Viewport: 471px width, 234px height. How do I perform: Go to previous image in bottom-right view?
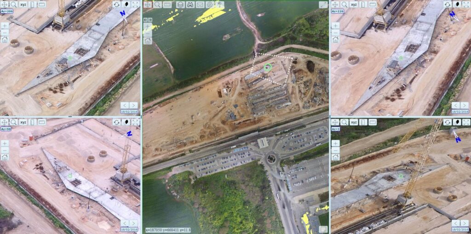[456, 223]
